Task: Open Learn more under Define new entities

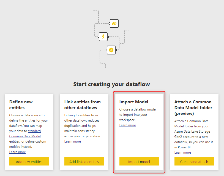Action: coord(17,152)
